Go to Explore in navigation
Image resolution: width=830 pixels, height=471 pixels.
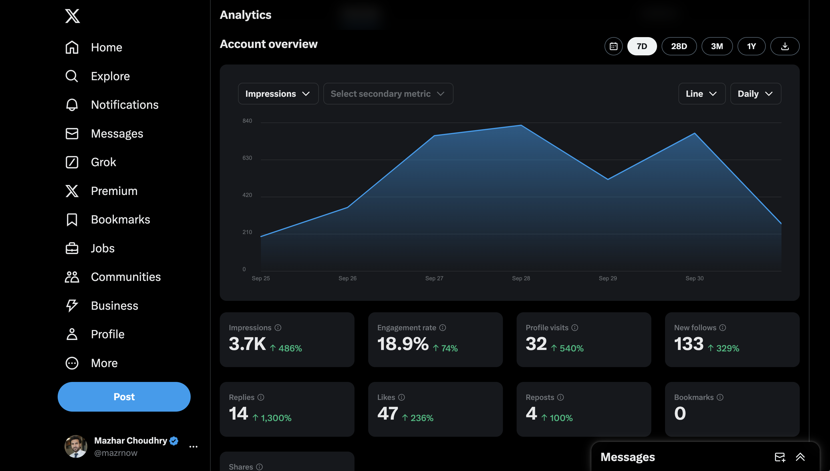tap(110, 76)
